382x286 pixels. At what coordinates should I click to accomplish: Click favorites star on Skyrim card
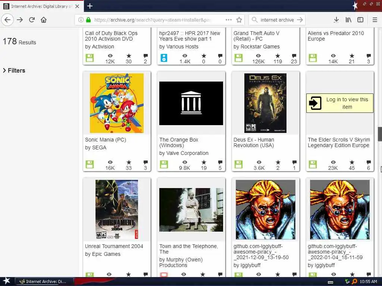click(352, 162)
